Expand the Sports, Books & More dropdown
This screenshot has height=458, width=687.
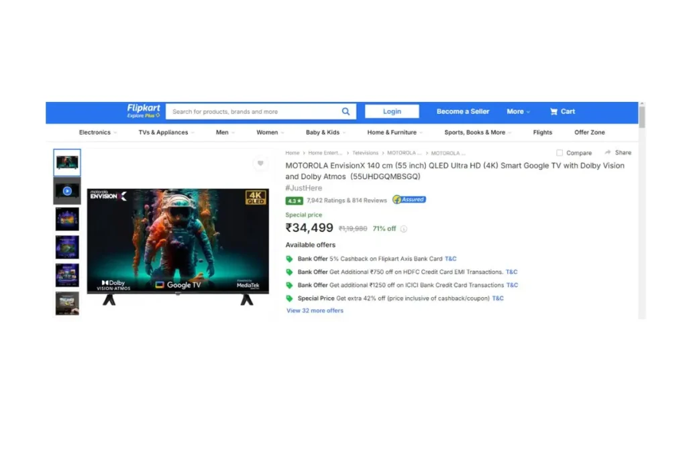478,132
